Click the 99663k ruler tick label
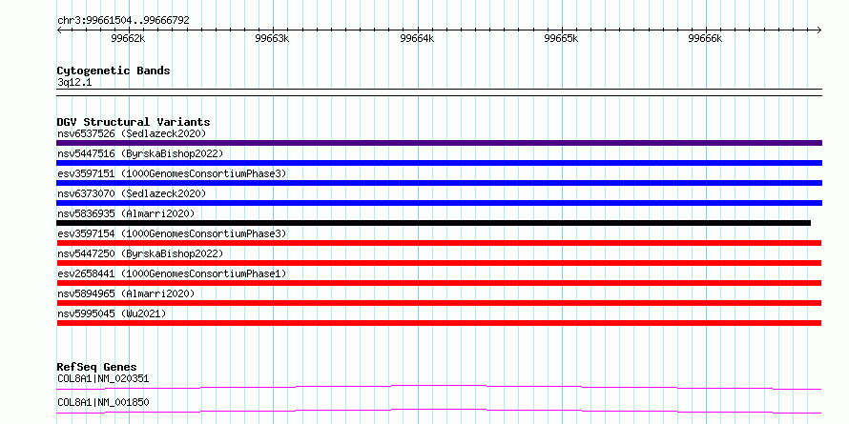The height and width of the screenshot is (424, 849). (x=273, y=38)
